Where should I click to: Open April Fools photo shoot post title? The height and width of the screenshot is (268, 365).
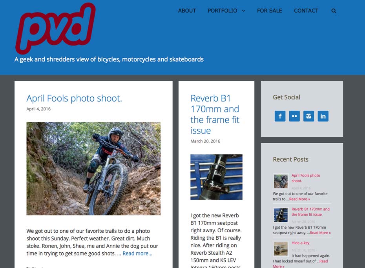pos(74,98)
